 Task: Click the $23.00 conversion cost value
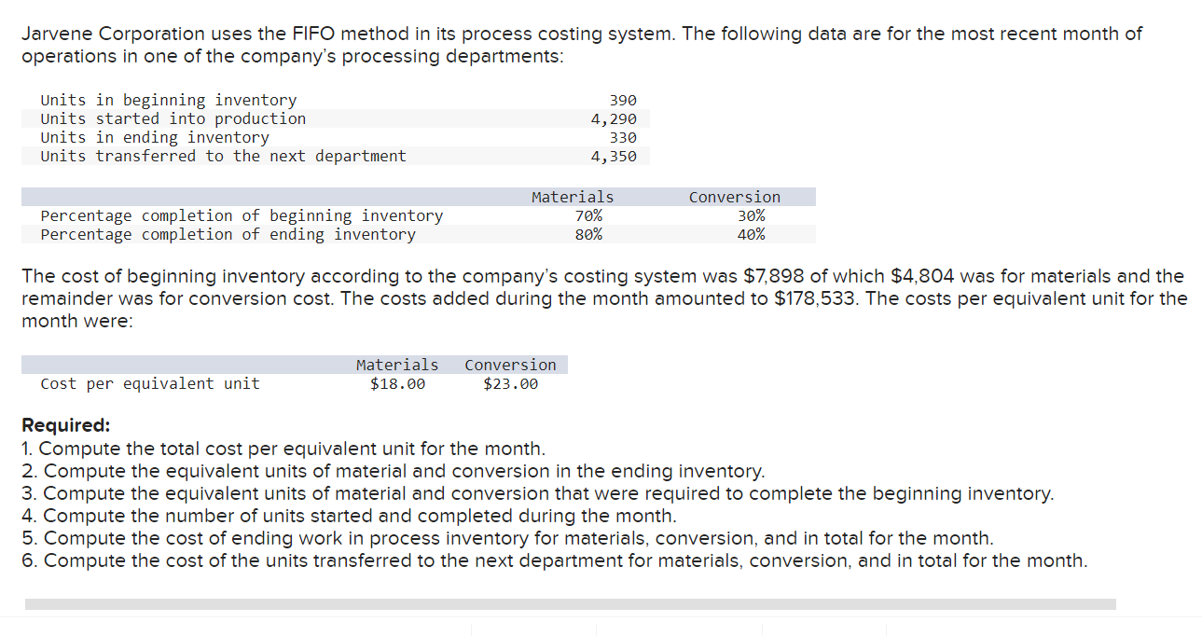coord(510,383)
